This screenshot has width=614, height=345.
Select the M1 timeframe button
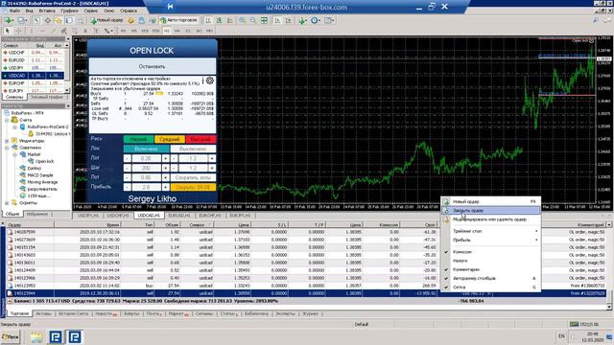(124, 31)
